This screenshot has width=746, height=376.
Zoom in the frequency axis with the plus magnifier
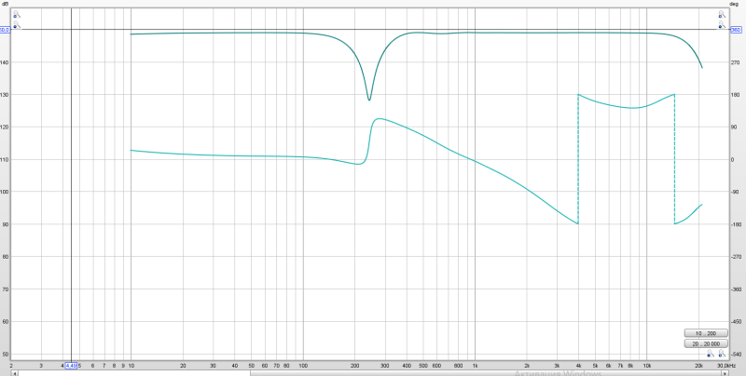(x=722, y=354)
